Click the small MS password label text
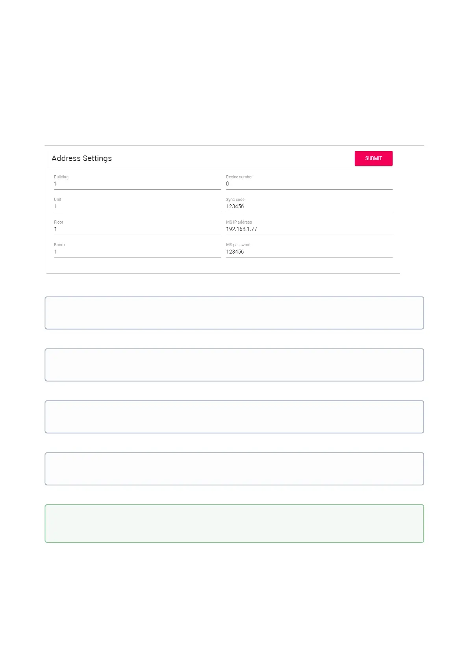Viewport: 469px width, 663px height. point(238,245)
